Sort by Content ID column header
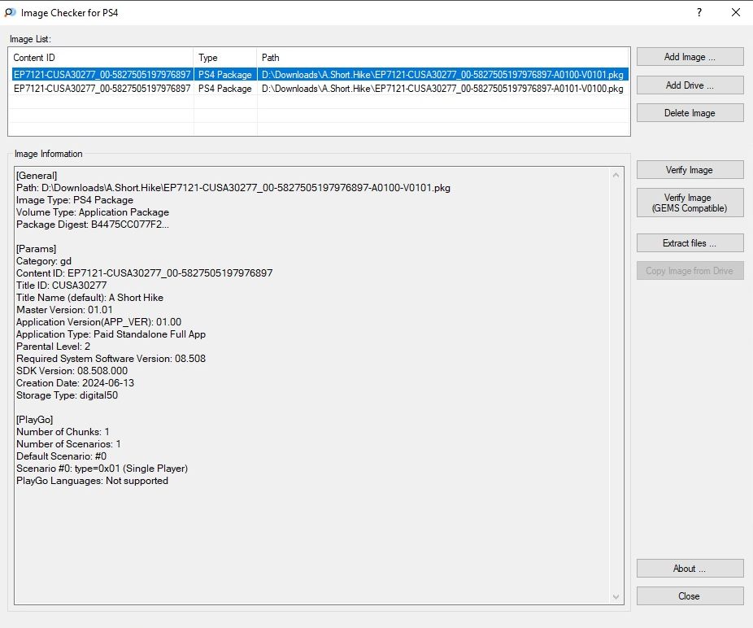753x628 pixels. pos(102,58)
